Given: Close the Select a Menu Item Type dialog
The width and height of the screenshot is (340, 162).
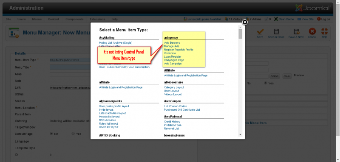Looking at the screenshot, I should [245, 22].
